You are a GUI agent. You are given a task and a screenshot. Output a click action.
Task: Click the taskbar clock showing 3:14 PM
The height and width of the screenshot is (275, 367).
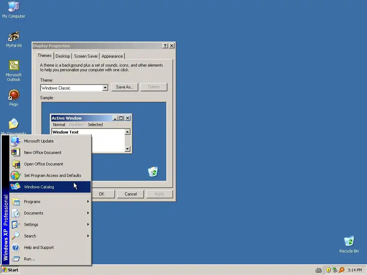(355, 270)
